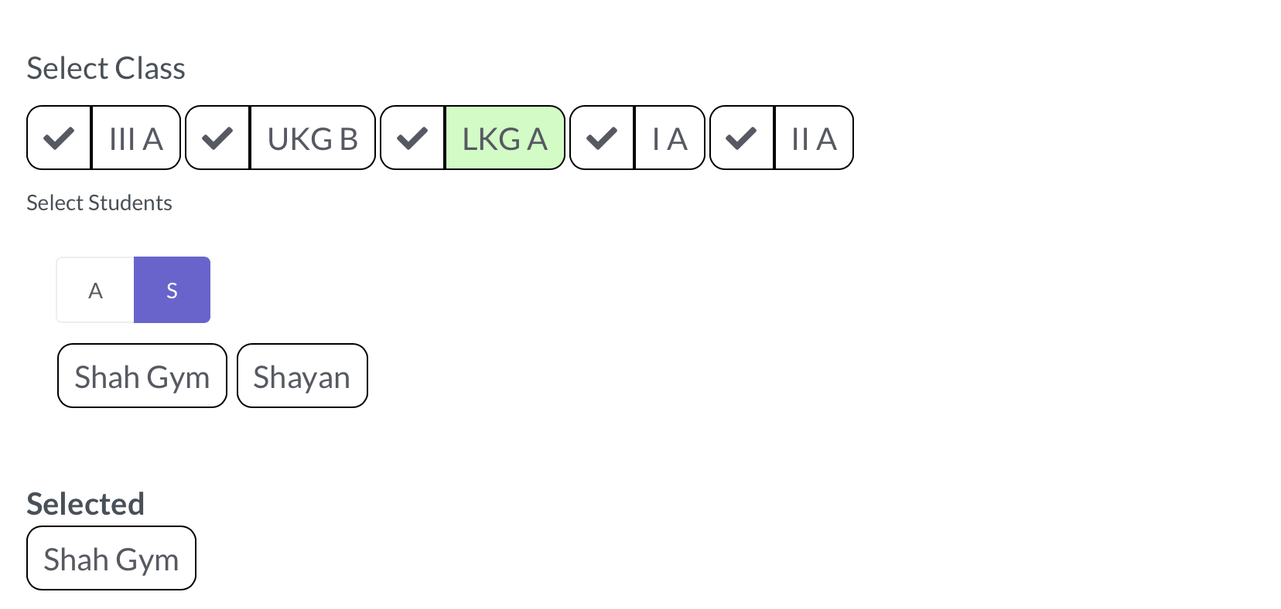Screen dimensions: 1281x609
Task: Click the Selected heading text
Action: coord(85,504)
